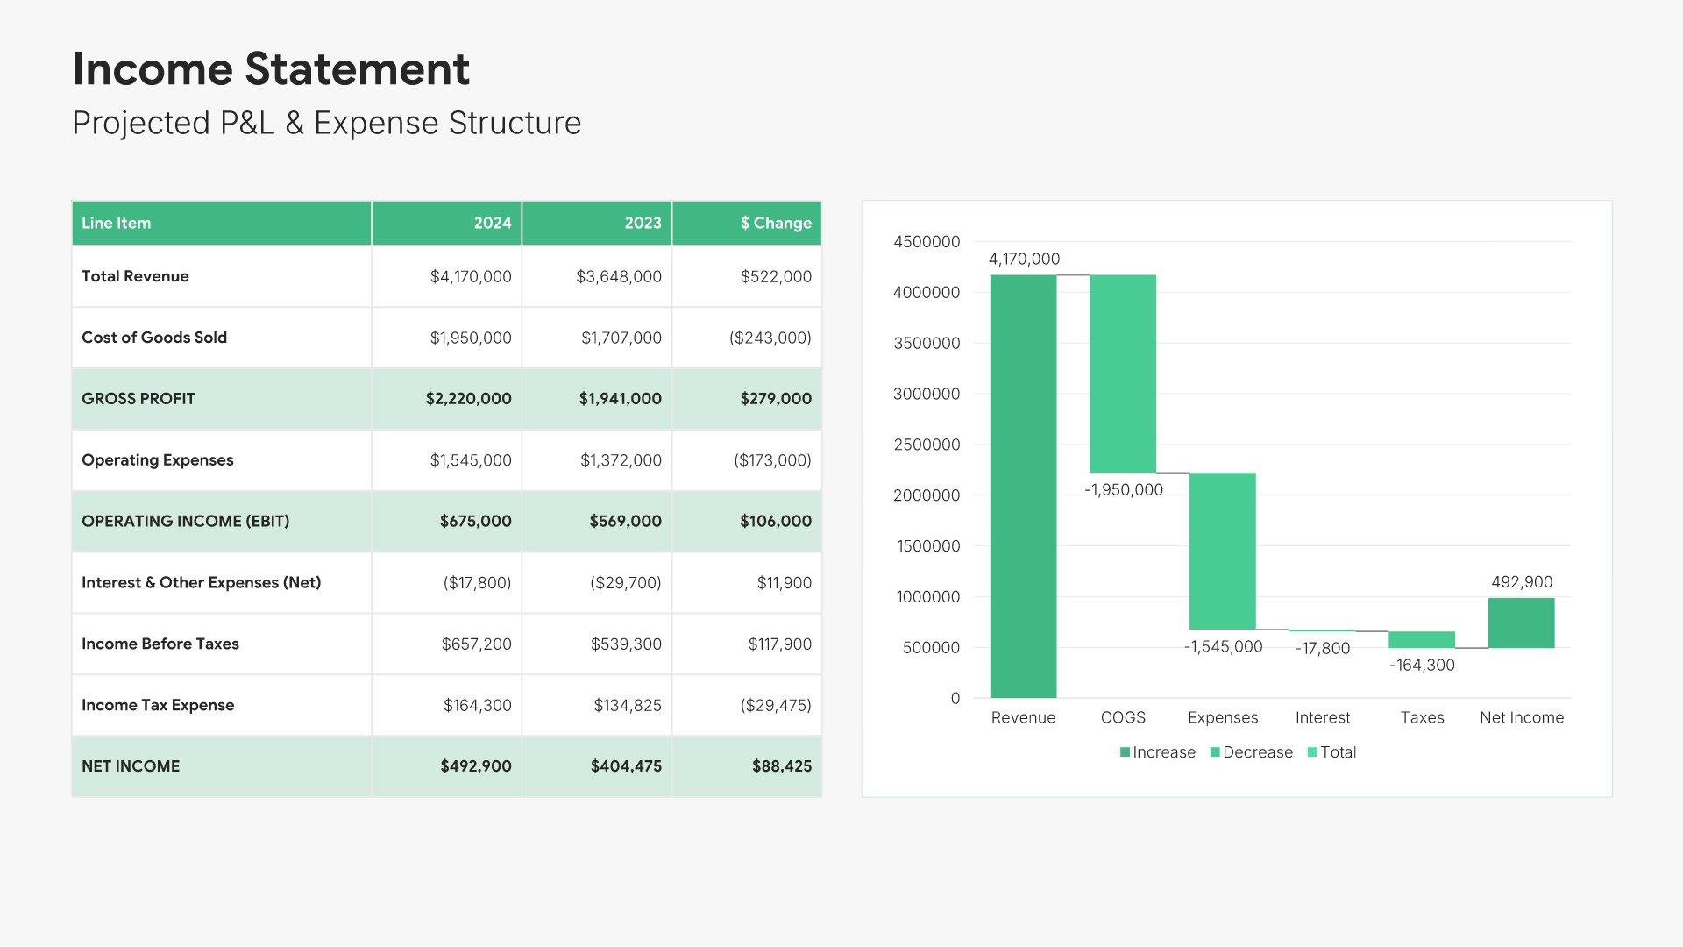The width and height of the screenshot is (1683, 947).
Task: Select the COGS waterfall bar
Action: tap(1123, 374)
